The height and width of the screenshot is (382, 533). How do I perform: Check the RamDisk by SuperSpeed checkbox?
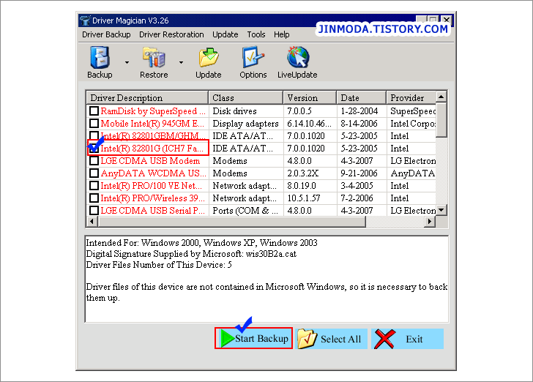tap(94, 111)
